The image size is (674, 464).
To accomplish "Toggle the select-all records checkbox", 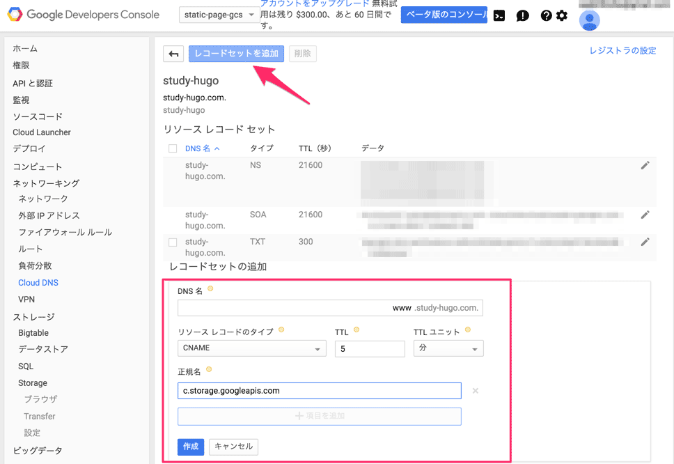I will [x=173, y=148].
